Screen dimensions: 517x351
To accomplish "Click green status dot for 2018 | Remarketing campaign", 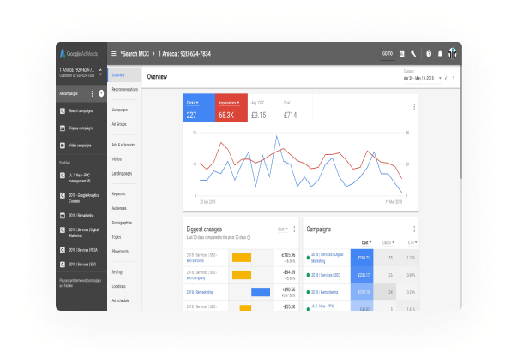I will (308, 292).
